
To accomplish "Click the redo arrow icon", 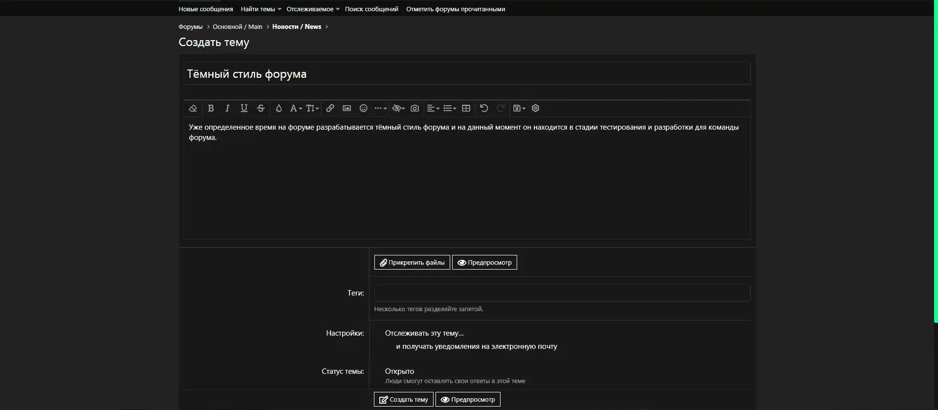I will click(501, 108).
